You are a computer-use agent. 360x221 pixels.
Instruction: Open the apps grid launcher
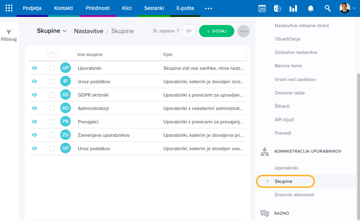[x=9, y=8]
